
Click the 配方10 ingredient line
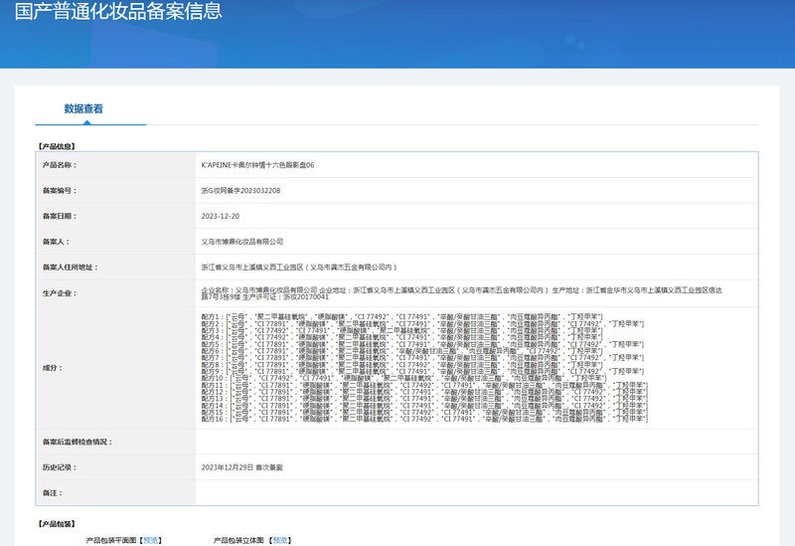point(403,378)
